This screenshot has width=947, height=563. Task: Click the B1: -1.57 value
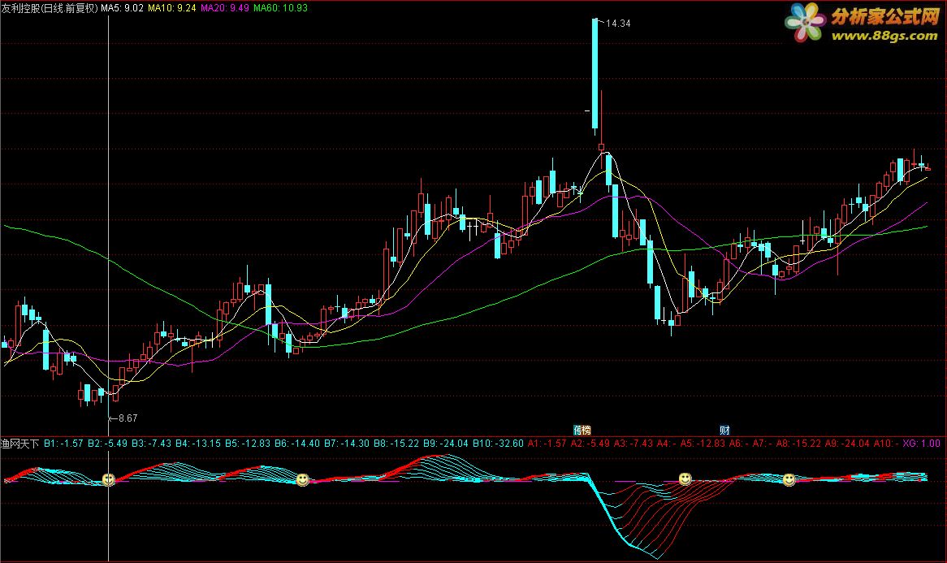point(63,444)
